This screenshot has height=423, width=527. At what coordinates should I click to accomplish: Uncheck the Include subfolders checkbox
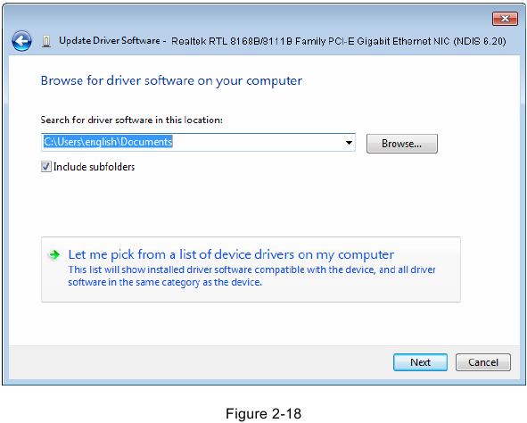pos(46,167)
